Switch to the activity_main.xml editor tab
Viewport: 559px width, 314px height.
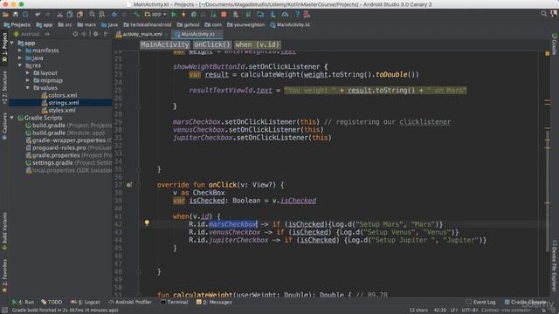[x=141, y=34]
